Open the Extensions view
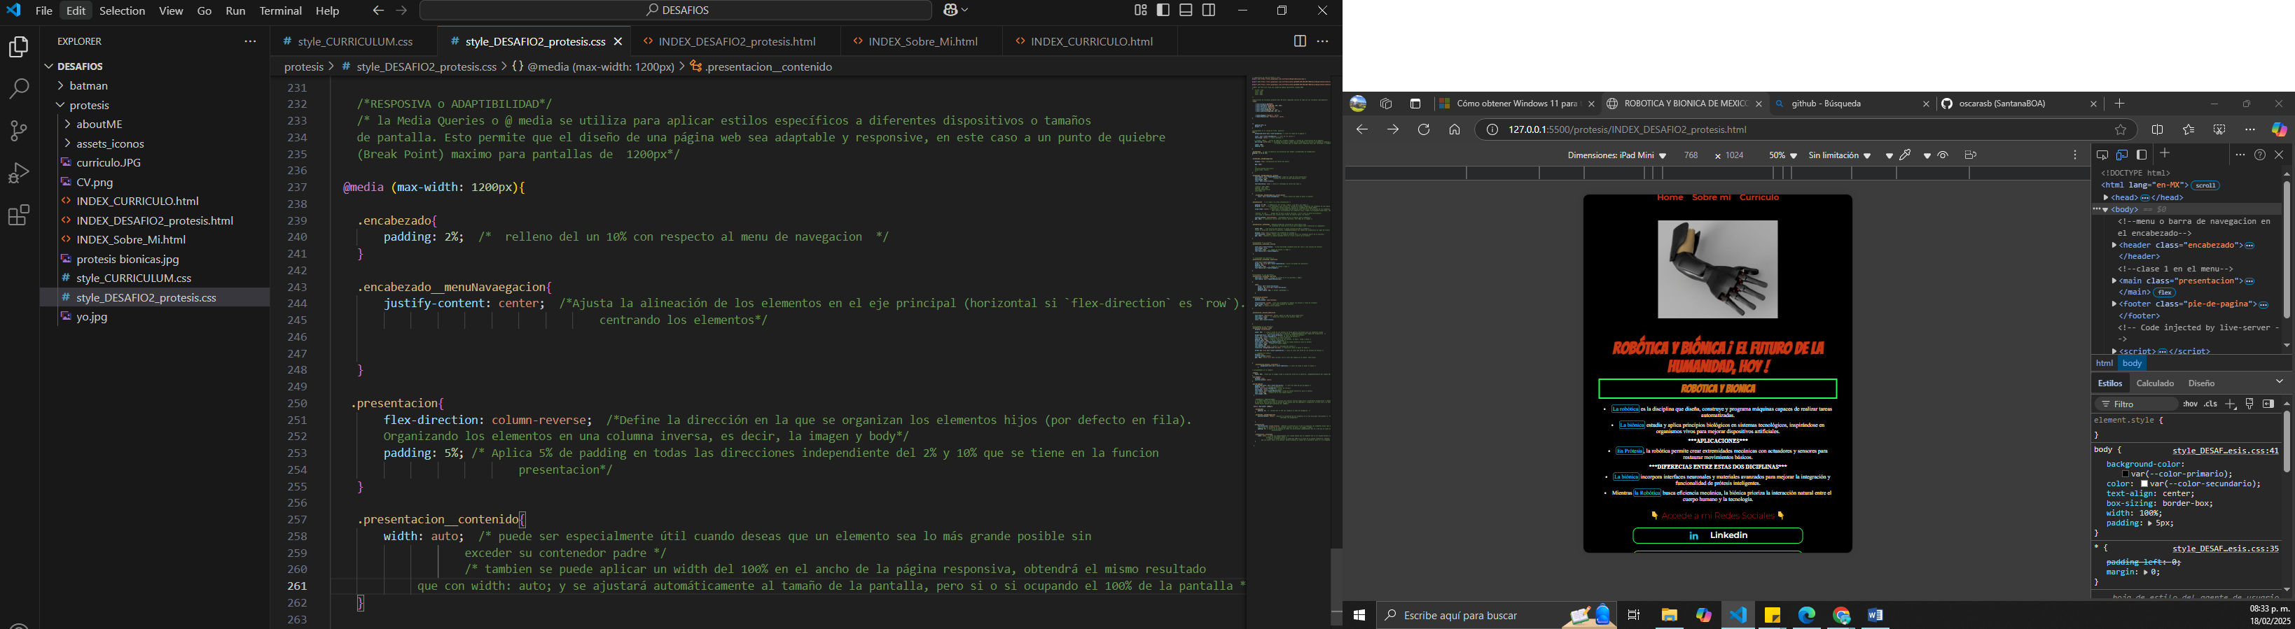2295x629 pixels. (x=19, y=215)
